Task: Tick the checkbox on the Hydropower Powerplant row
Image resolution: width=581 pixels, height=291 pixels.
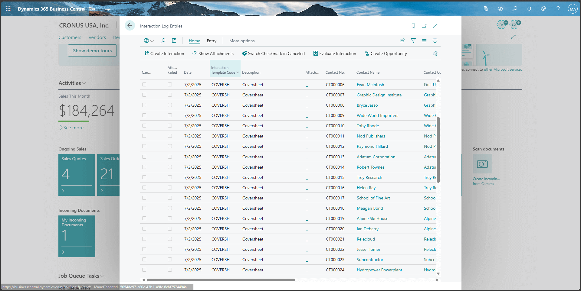Action: coord(144,270)
